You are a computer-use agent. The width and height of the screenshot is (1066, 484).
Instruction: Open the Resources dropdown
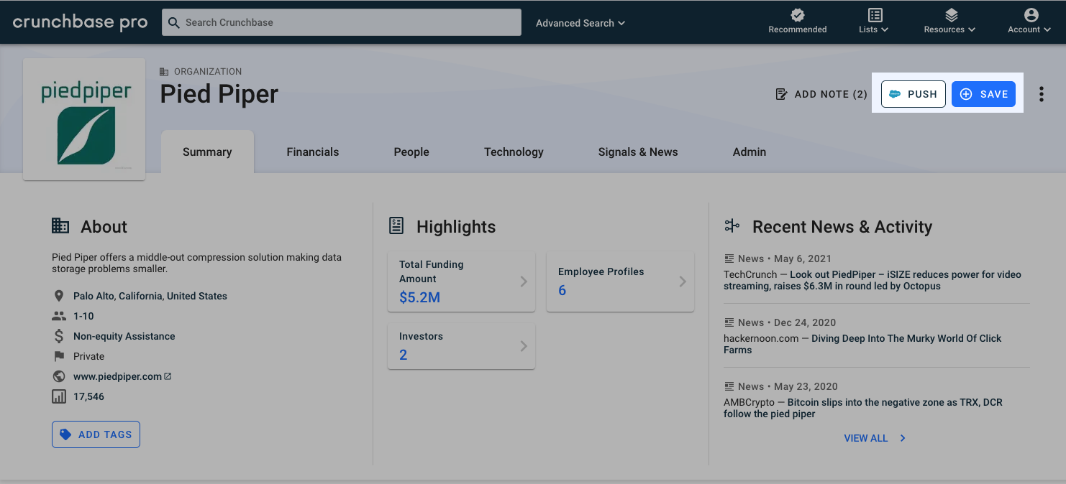(x=949, y=22)
